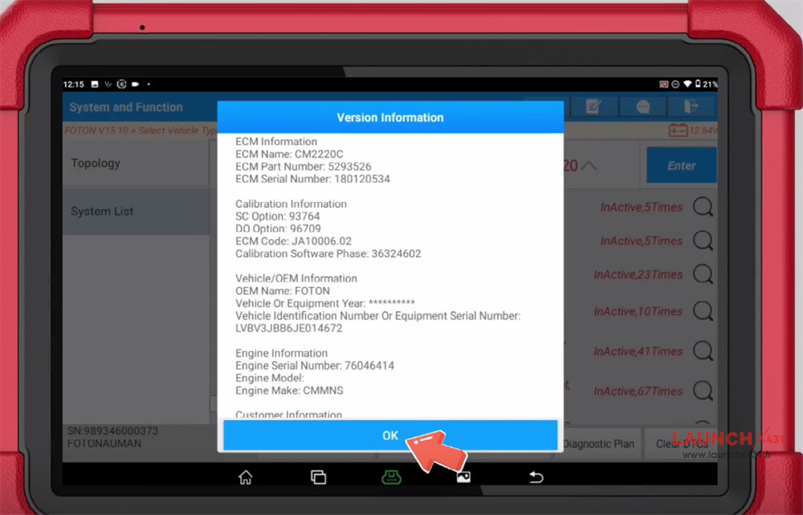Open the Topology tab in sidebar
This screenshot has width=803, height=515.
pyautogui.click(x=136, y=164)
